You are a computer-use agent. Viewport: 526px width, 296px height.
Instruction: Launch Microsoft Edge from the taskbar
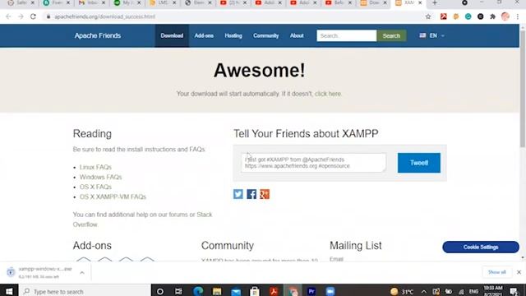click(198, 291)
